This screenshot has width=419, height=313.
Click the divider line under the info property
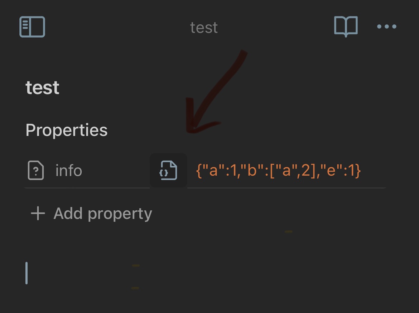point(205,188)
